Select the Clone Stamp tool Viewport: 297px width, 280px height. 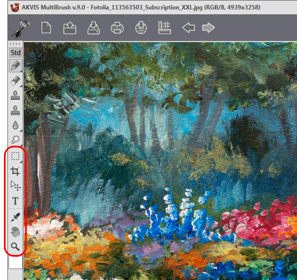[x=15, y=95]
